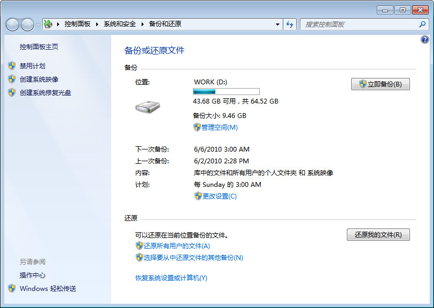This screenshot has height=308, width=434.
Task: Click the shield icon next to 创建系统修复光盘
Action: pyautogui.click(x=12, y=92)
